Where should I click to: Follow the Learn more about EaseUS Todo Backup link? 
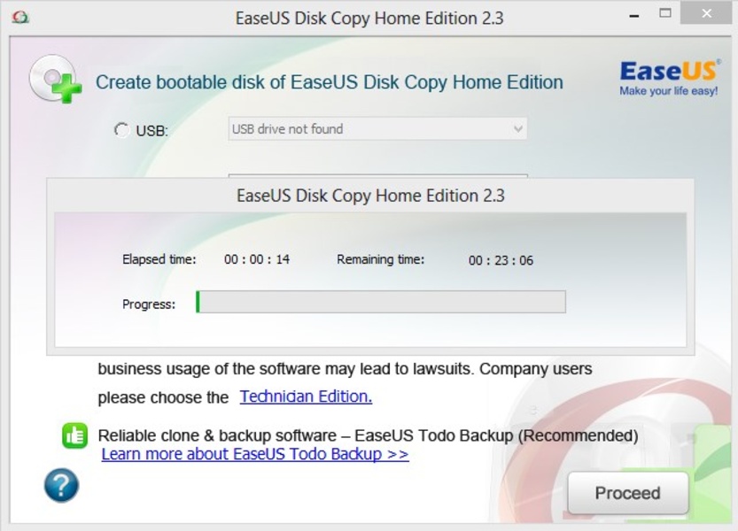pyautogui.click(x=255, y=454)
